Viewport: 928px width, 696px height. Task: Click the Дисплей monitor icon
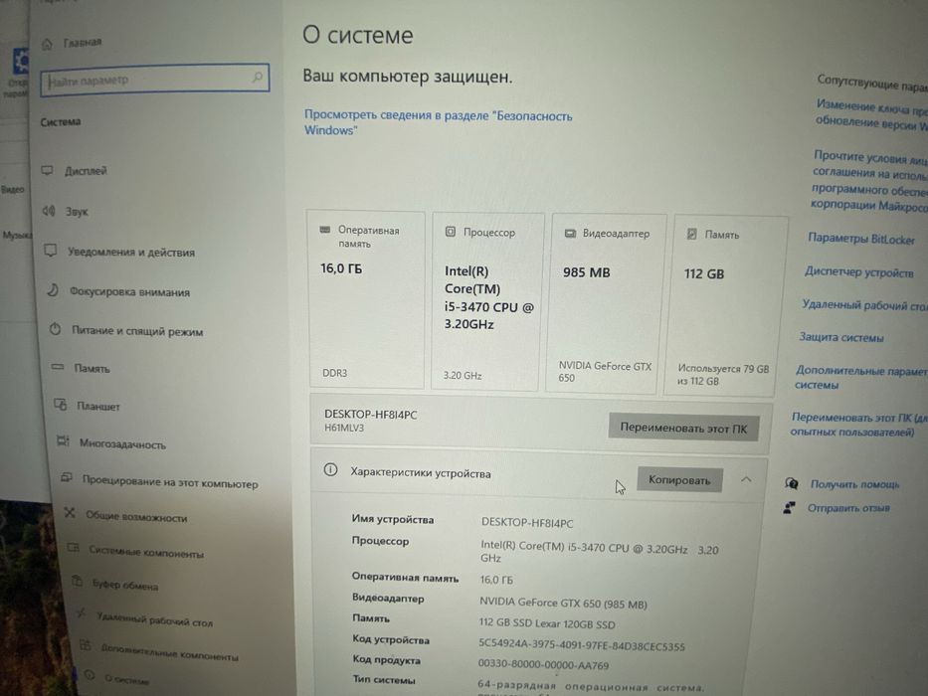[x=48, y=170]
